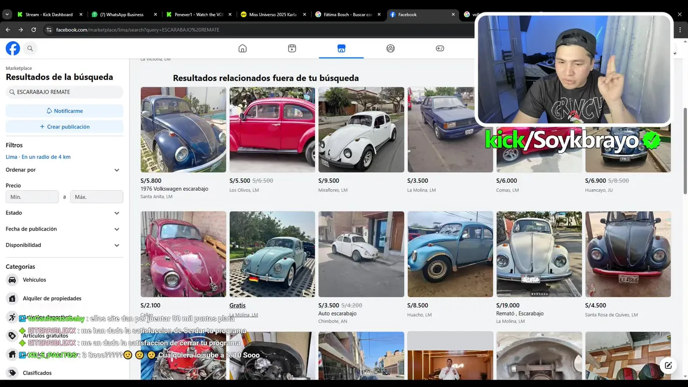Click the browser address bar URL
Image resolution: width=688 pixels, height=387 pixels.
[x=138, y=30]
